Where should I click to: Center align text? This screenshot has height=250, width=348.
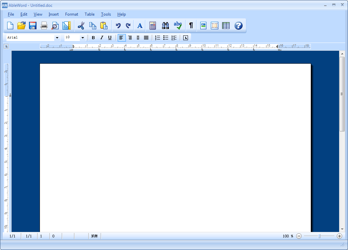138,38
